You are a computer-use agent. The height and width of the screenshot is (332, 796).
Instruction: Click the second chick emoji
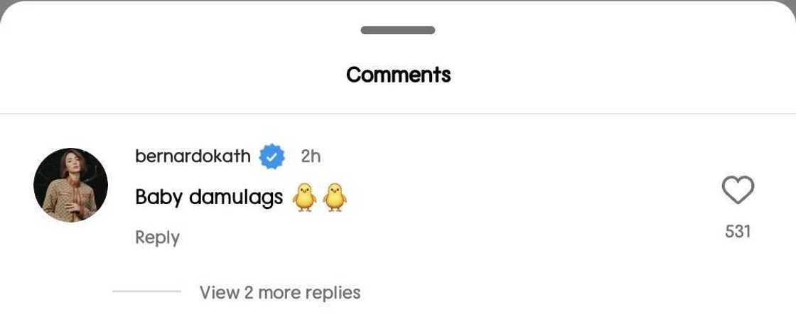tap(334, 197)
